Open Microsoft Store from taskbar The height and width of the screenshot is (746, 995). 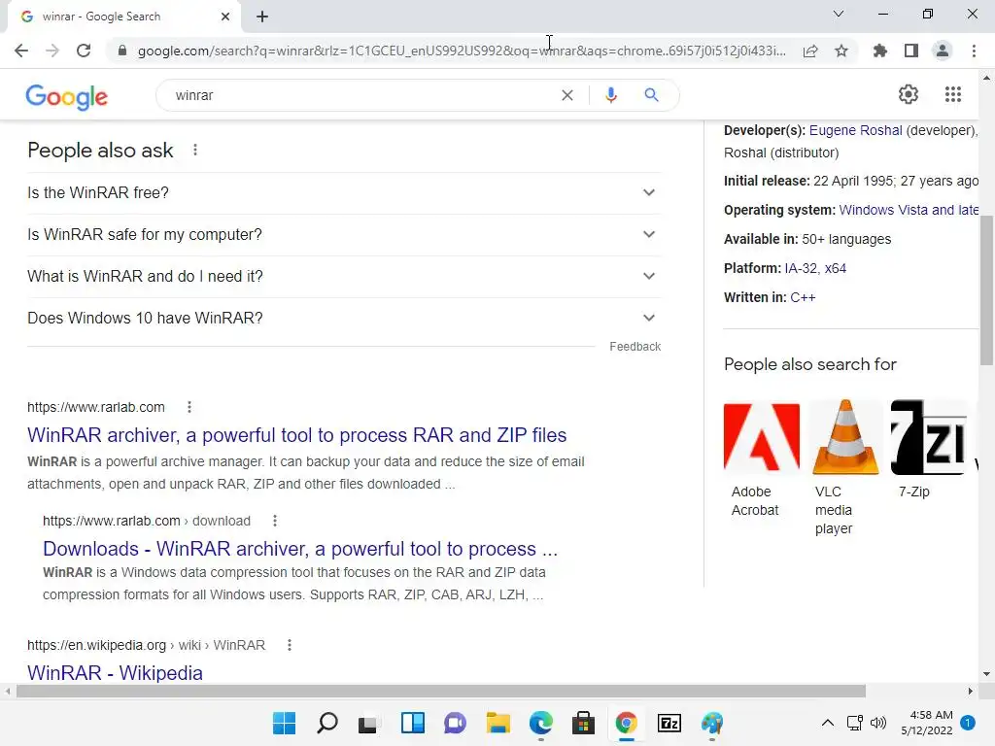pos(583,723)
